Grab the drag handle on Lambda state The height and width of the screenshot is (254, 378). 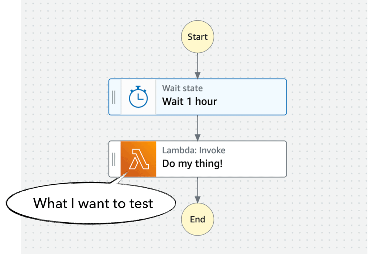(114, 159)
